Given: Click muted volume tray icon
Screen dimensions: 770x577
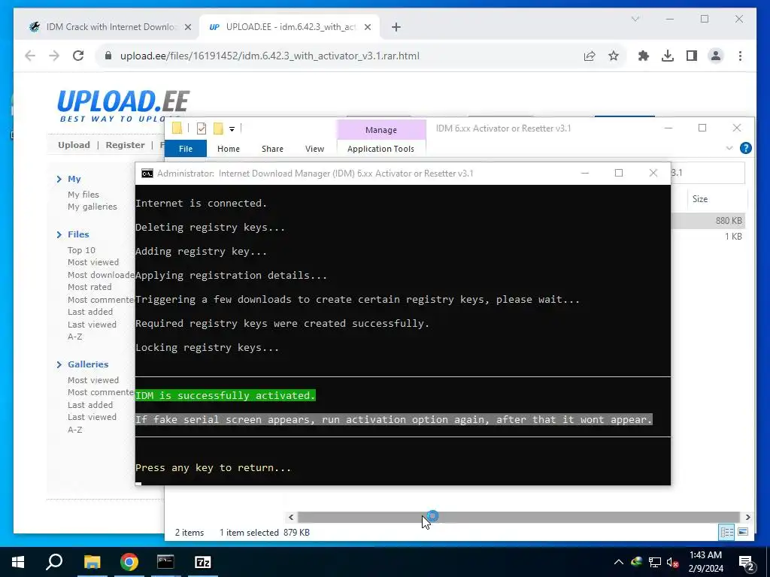Looking at the screenshot, I should pyautogui.click(x=672, y=562).
